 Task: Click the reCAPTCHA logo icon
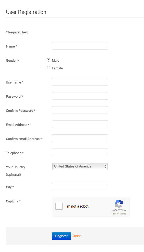pos(119,204)
